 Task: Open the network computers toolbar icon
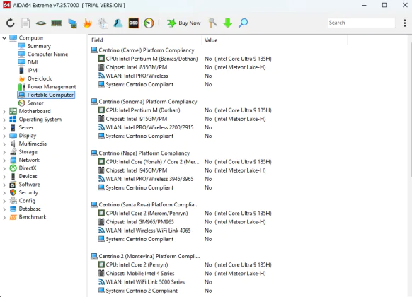(72, 23)
